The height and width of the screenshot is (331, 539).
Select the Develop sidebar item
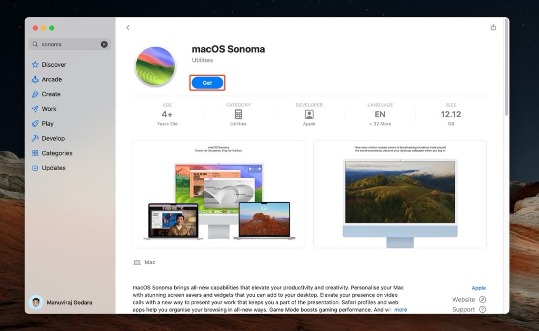(x=52, y=138)
